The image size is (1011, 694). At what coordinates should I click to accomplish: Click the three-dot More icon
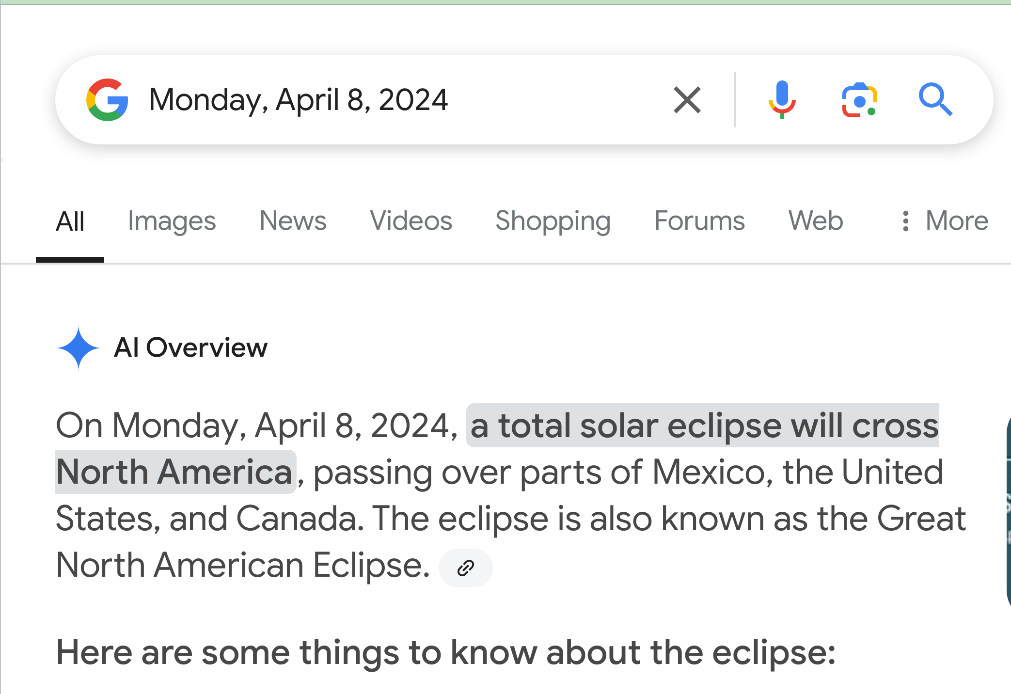click(x=905, y=221)
